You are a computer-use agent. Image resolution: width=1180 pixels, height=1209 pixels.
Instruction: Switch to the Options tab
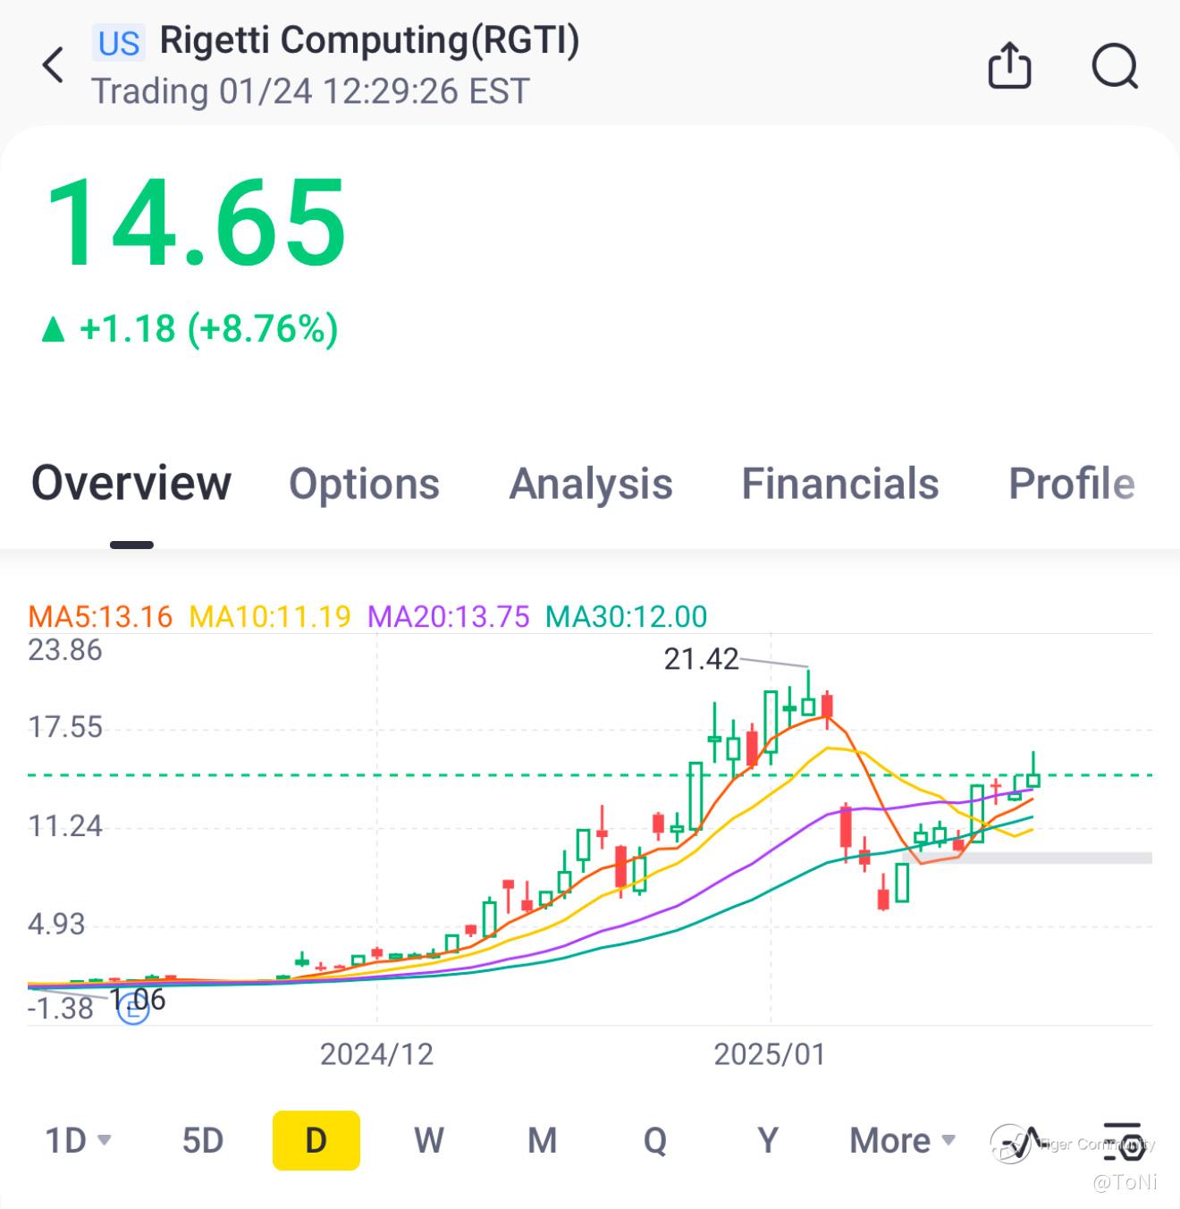[364, 484]
